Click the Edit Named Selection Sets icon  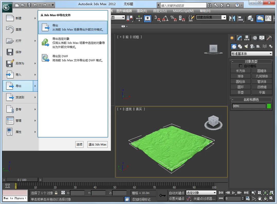point(191,18)
